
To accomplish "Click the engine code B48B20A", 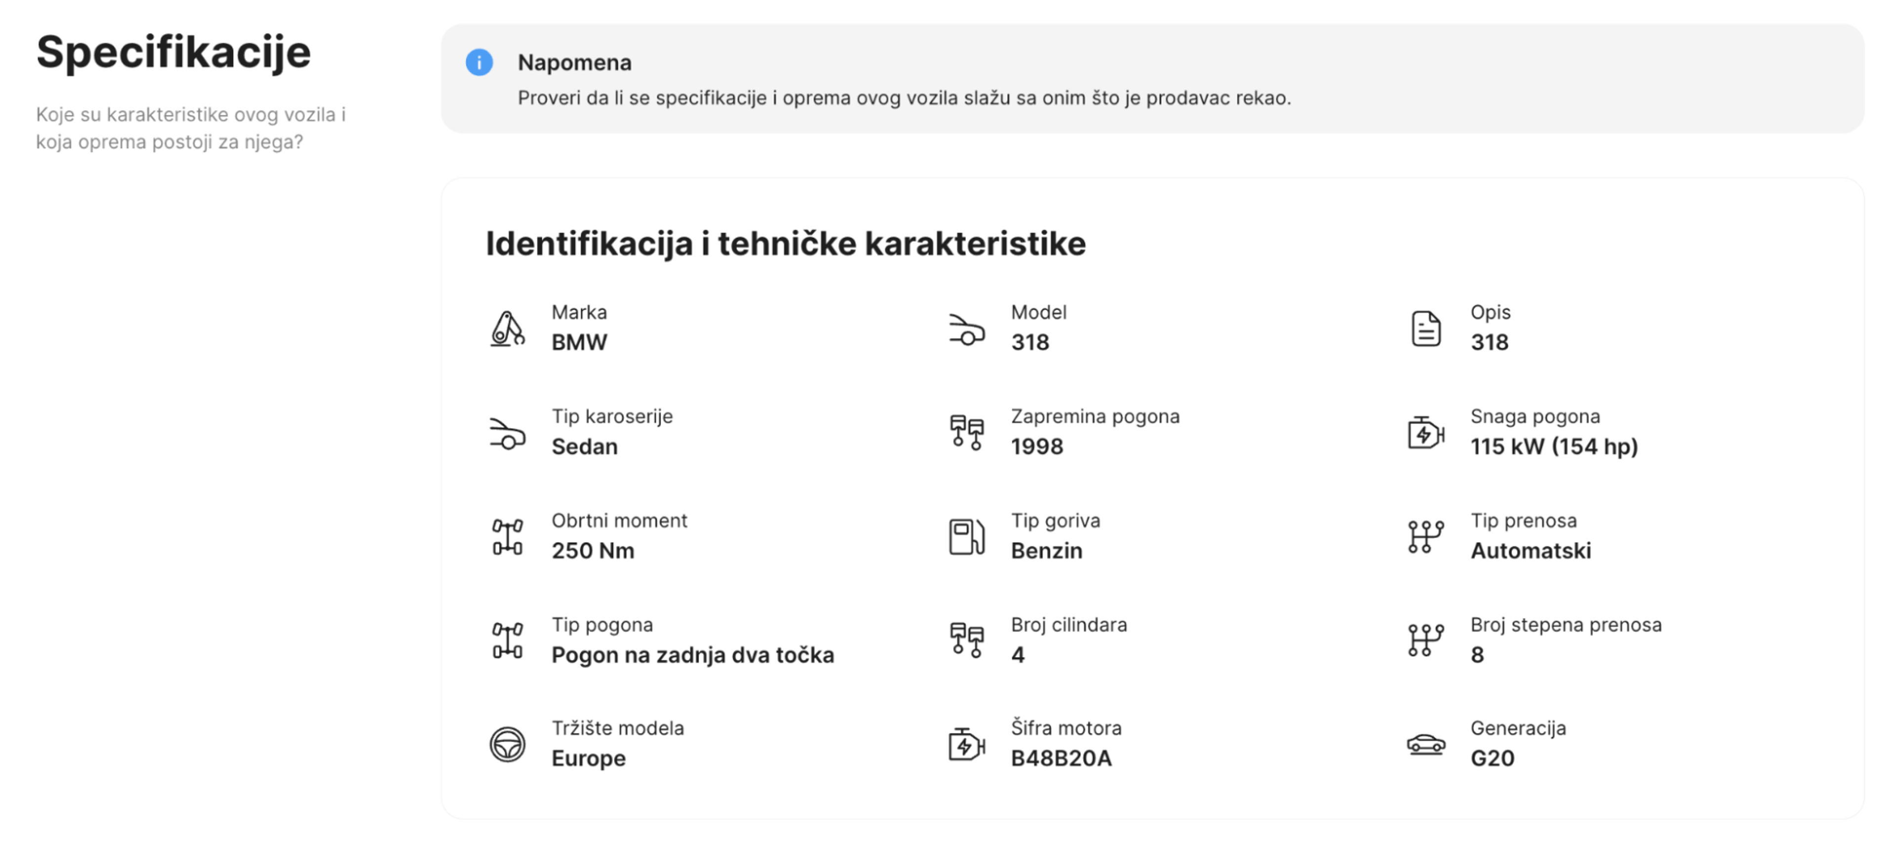I will pyautogui.click(x=1061, y=759).
